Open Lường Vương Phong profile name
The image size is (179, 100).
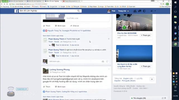point(60,69)
